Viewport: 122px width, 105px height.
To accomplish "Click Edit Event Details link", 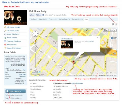I will click(x=13, y=27).
